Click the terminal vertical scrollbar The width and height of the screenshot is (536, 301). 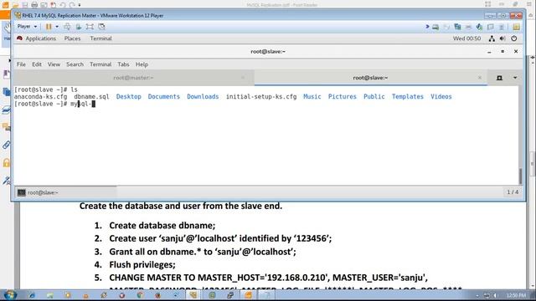520,176
